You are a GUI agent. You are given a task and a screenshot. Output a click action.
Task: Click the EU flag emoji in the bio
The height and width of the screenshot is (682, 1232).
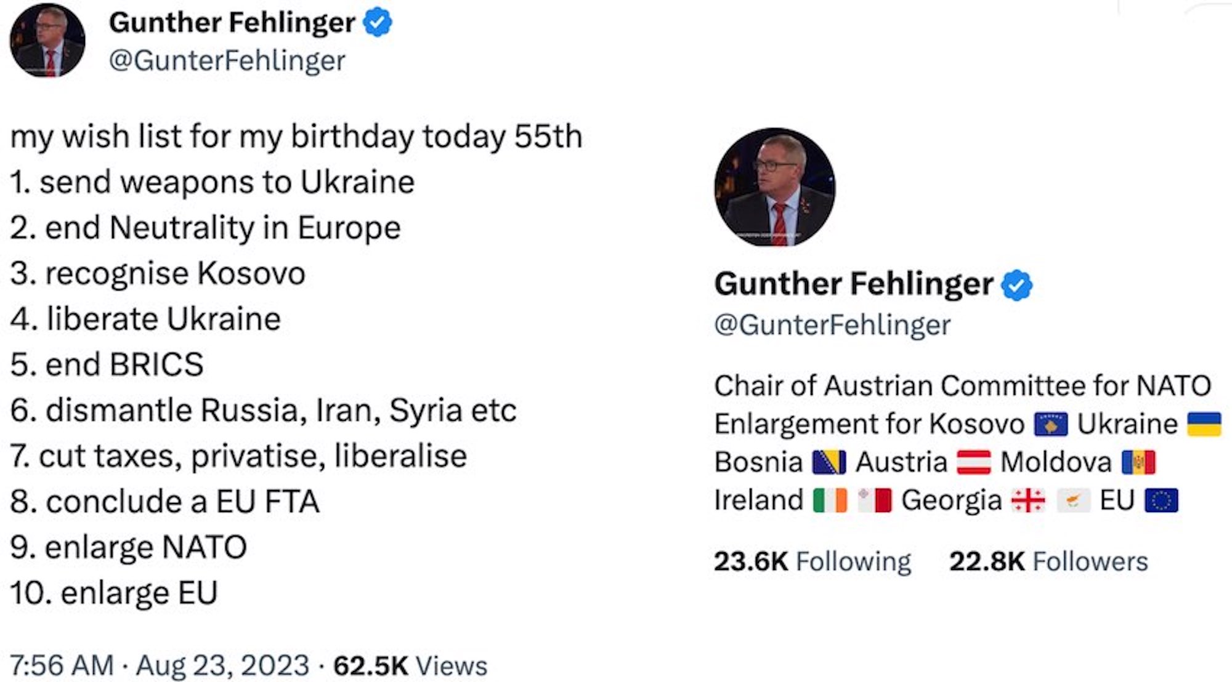(1161, 500)
